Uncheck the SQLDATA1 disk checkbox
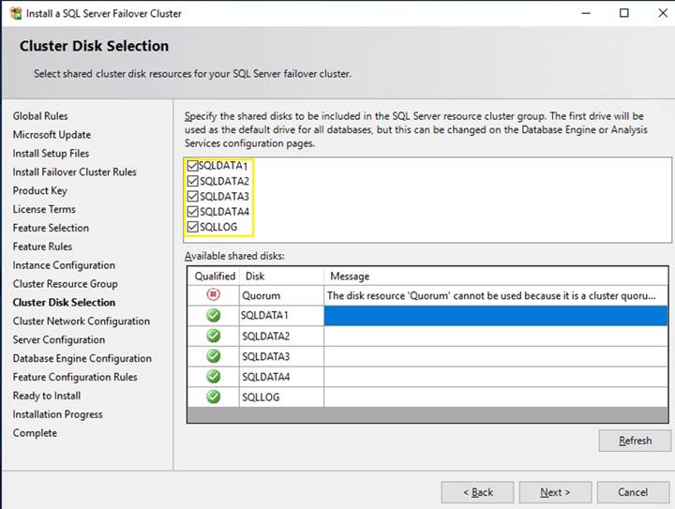 (x=192, y=166)
